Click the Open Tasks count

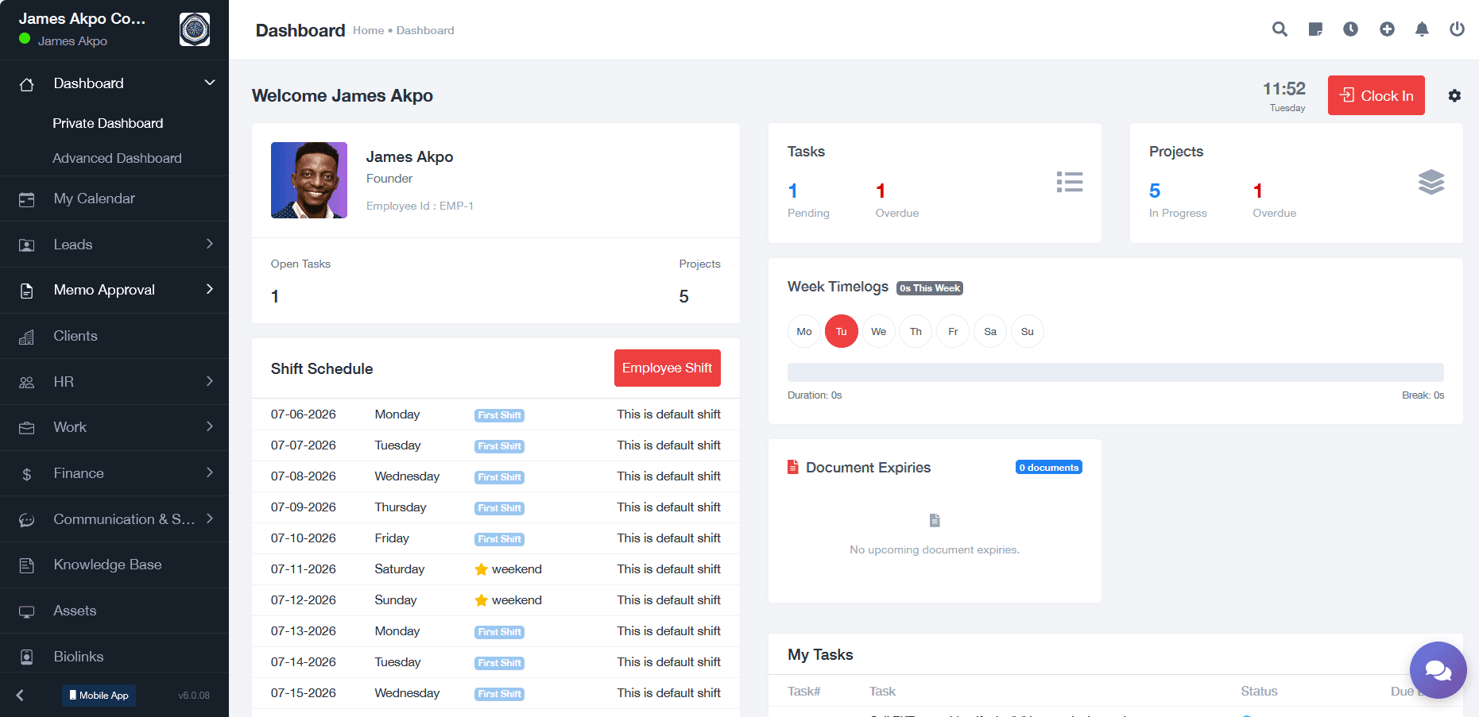click(x=275, y=296)
